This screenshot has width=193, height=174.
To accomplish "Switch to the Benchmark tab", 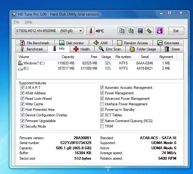I will tap(32, 49).
